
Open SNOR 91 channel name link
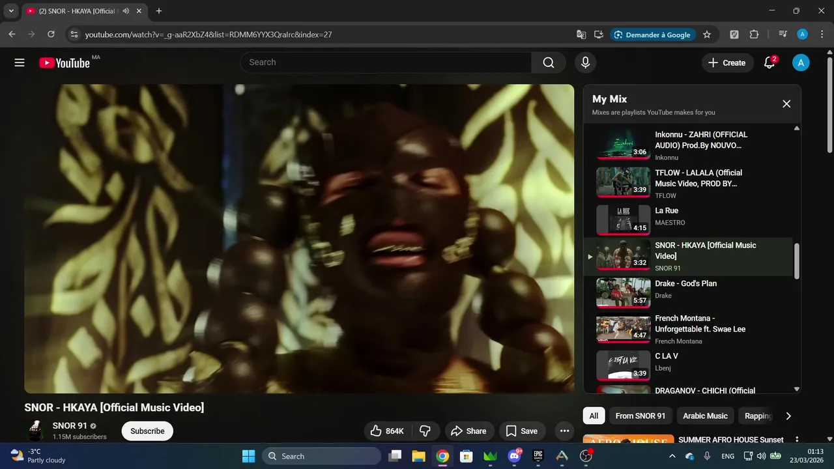coord(70,426)
